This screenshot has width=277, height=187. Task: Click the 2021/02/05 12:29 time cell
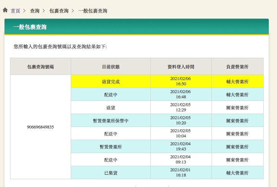tap(181, 107)
